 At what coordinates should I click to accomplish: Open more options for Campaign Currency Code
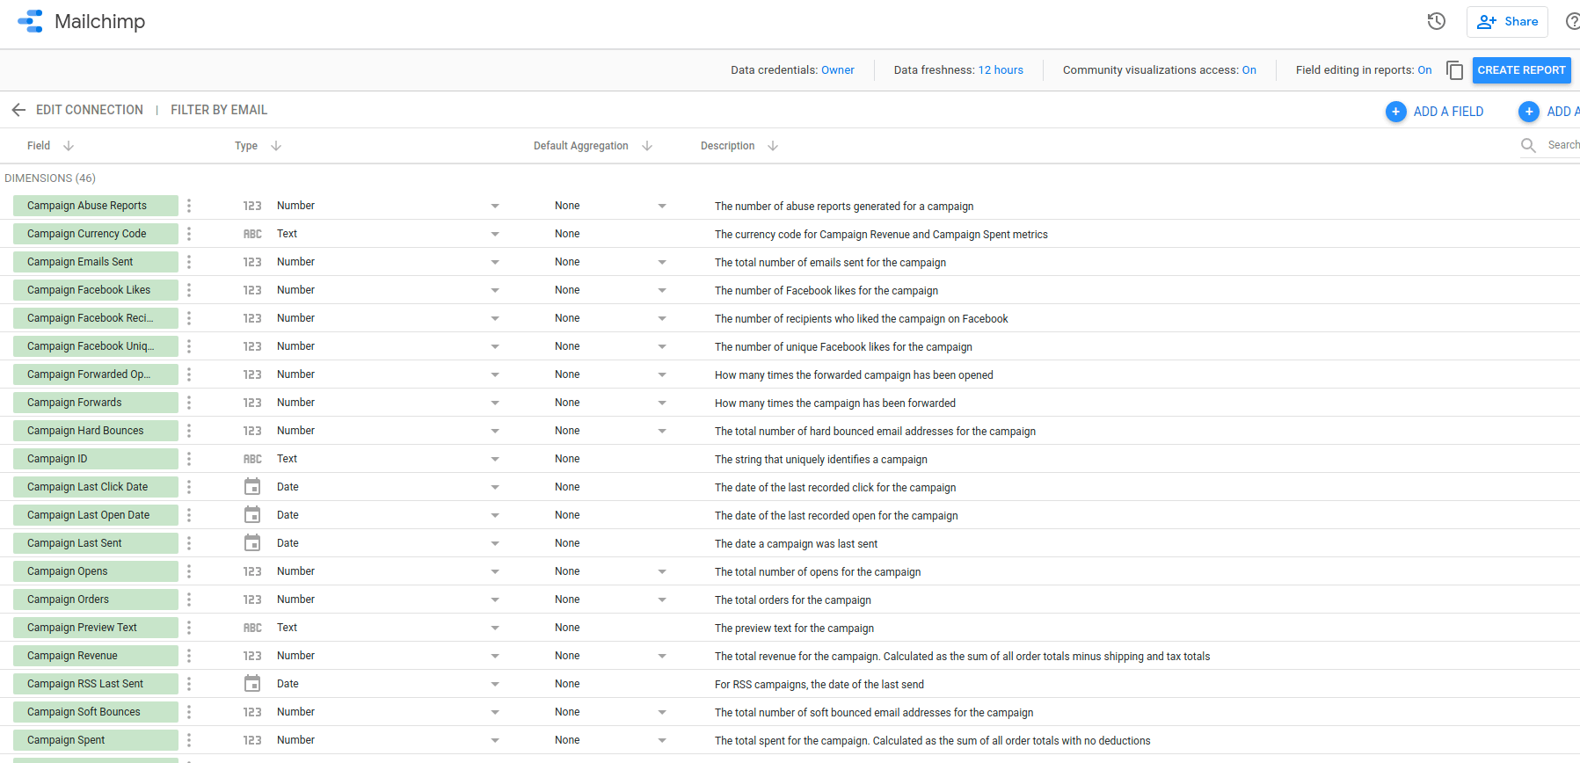point(189,234)
